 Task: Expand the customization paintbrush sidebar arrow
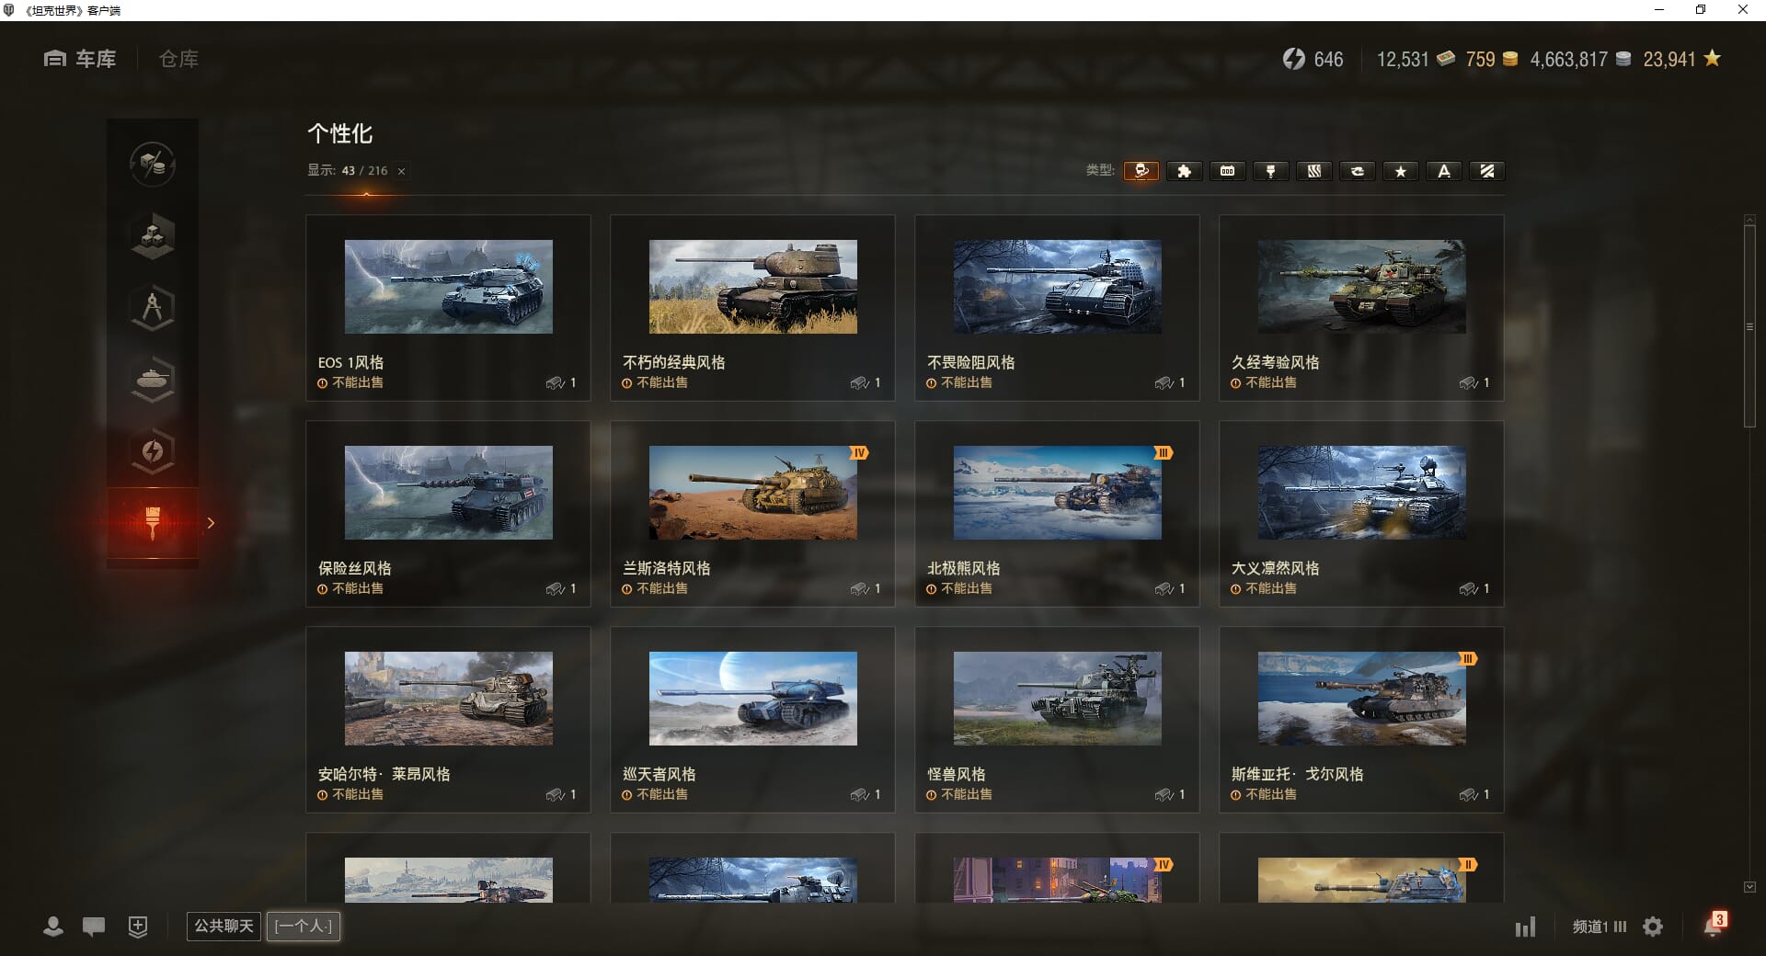click(x=211, y=523)
